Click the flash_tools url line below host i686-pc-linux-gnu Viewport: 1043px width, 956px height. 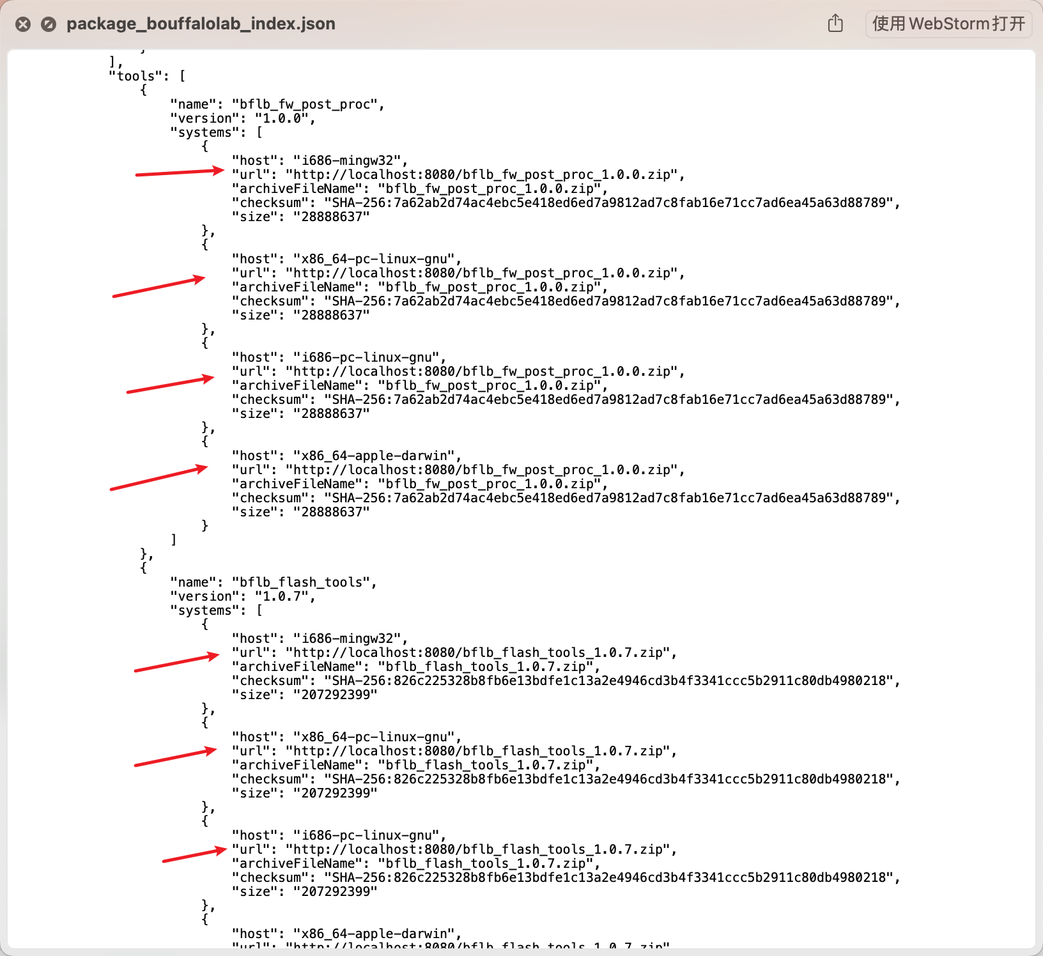point(454,849)
